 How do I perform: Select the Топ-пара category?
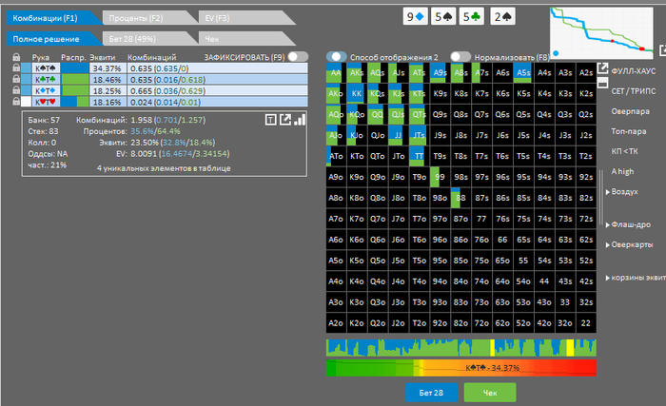pos(629,131)
